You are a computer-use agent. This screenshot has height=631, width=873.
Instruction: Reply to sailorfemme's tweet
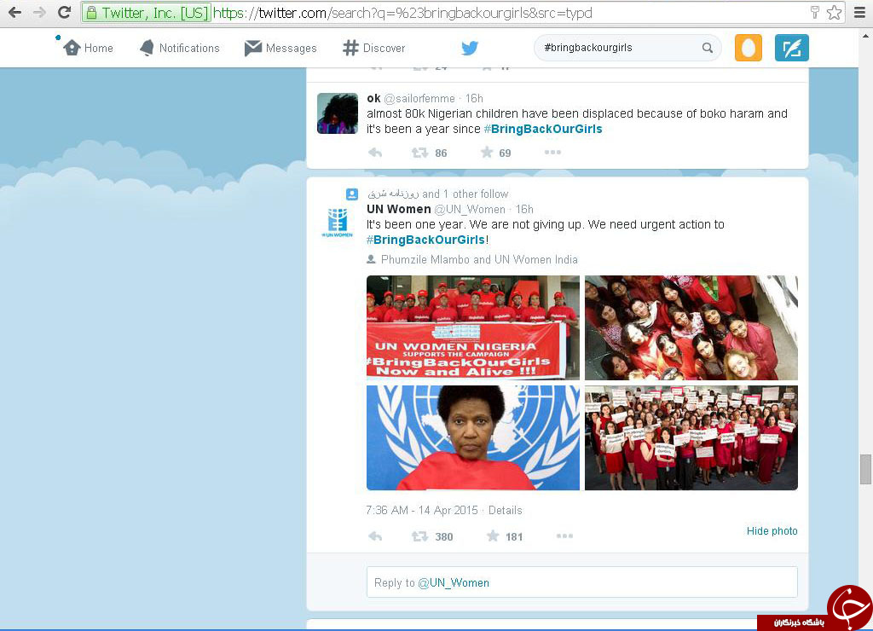click(375, 153)
